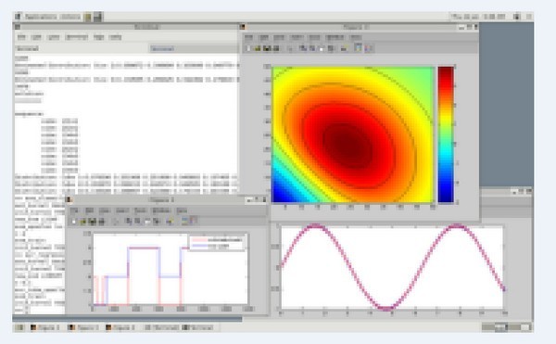This screenshot has height=344, width=556.
Task: Select Data Cursor tool in heatmap figure toolbar
Action: pyautogui.click(x=344, y=48)
